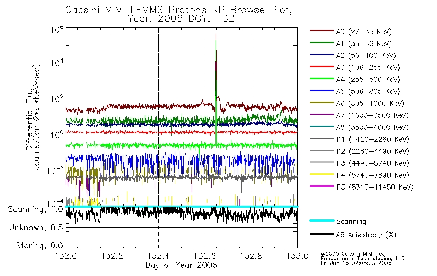
Task: Click the P1 (1420-2280 KeV) legend label
Action: (373, 139)
